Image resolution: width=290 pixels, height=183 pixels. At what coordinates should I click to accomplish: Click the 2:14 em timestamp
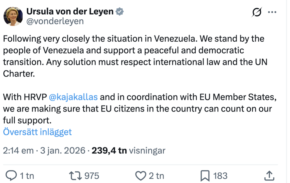pos(18,151)
